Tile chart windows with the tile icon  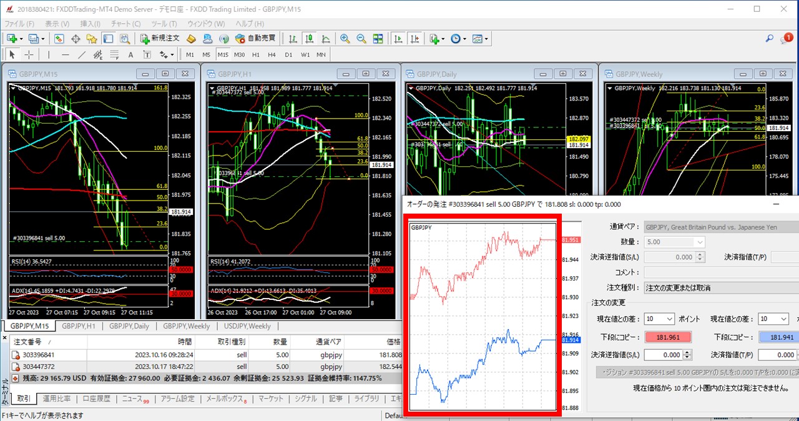[x=378, y=39]
